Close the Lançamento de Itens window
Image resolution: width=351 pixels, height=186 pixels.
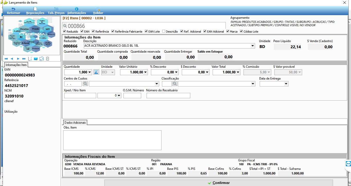point(345,3)
